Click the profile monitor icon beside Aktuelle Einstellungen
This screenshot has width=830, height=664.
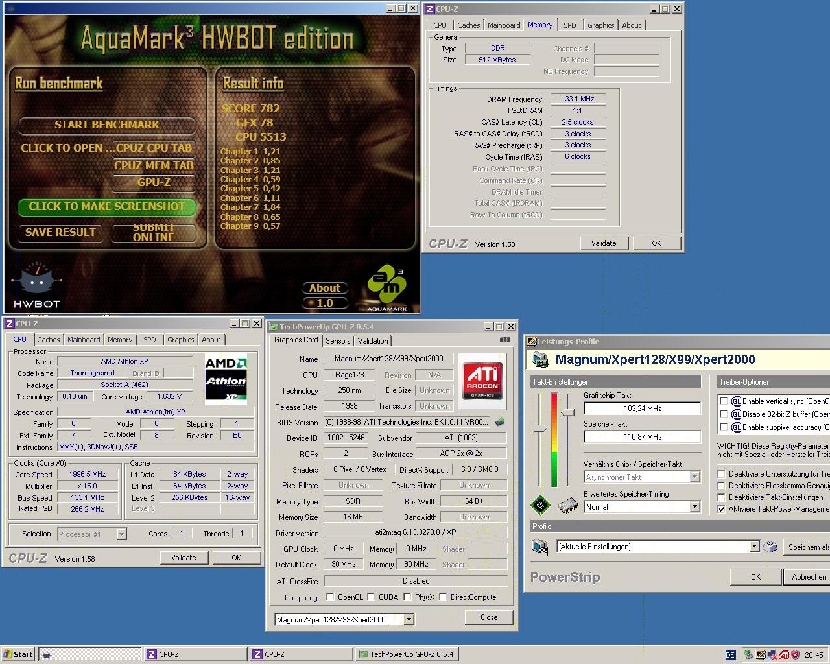pyautogui.click(x=540, y=547)
